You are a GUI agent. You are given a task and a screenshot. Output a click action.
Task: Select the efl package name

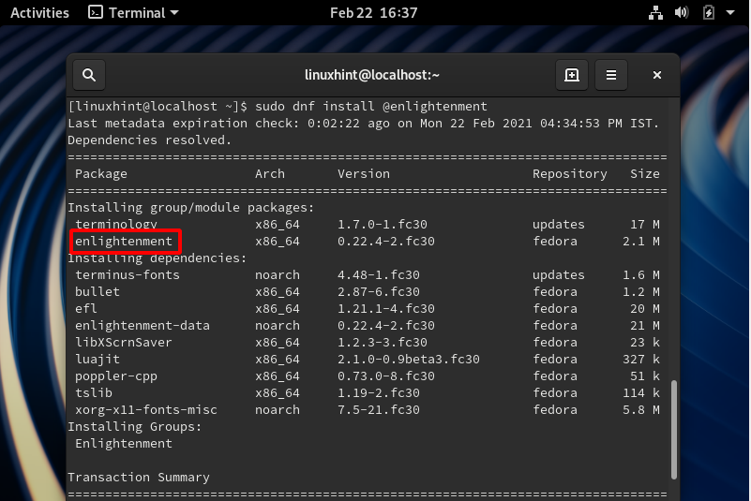coord(85,309)
